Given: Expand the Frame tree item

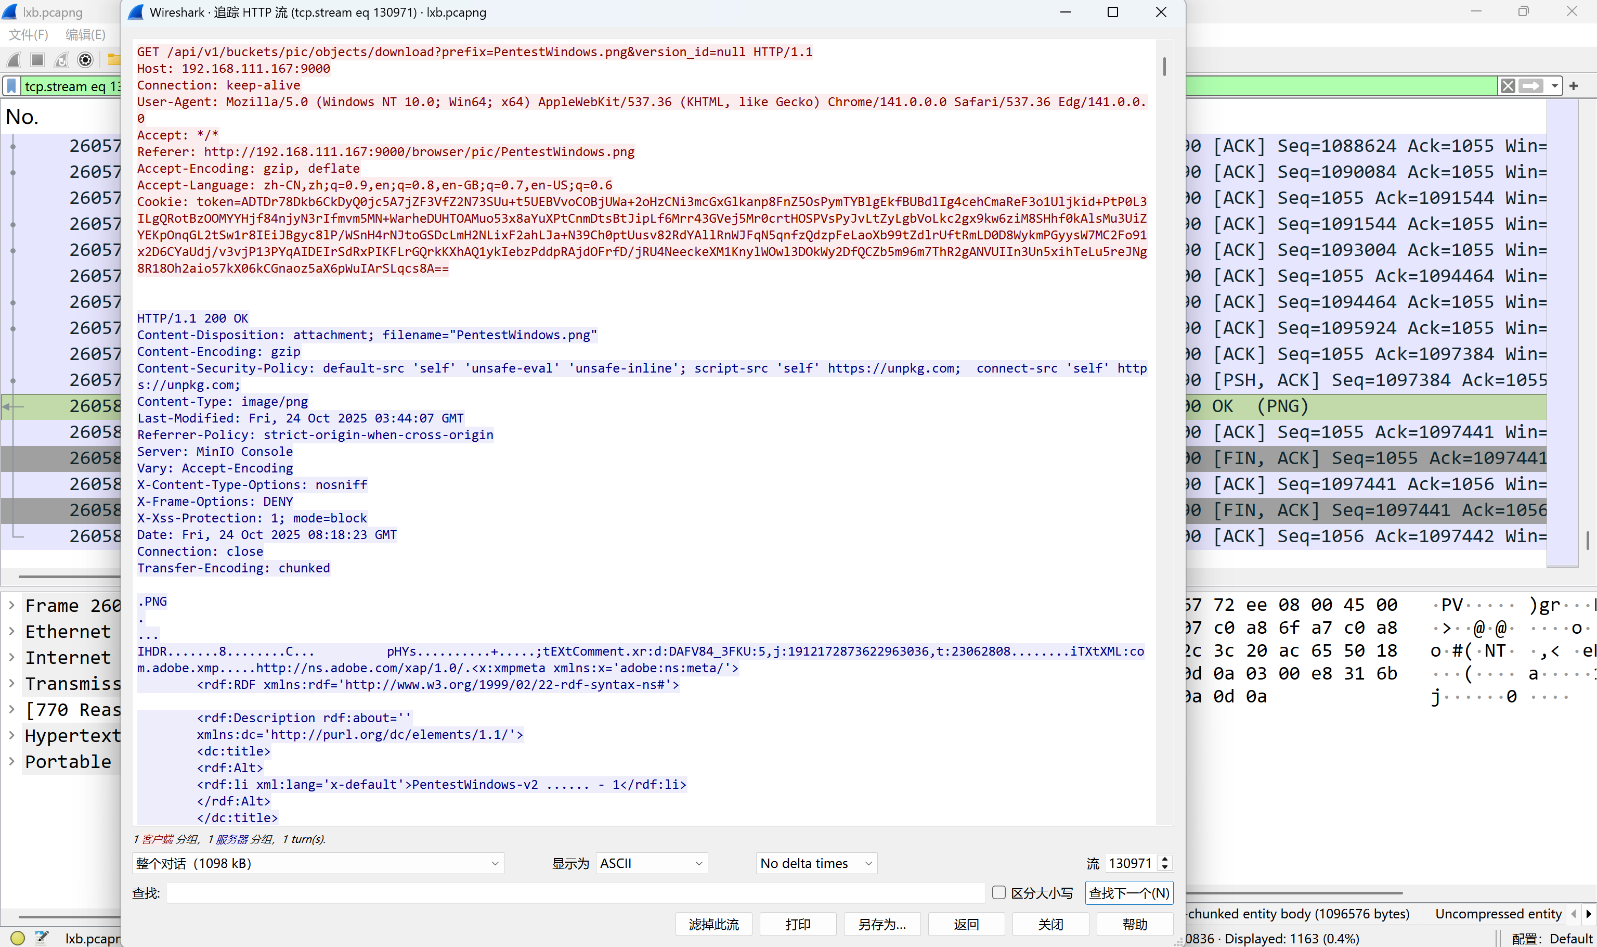Looking at the screenshot, I should pyautogui.click(x=11, y=605).
